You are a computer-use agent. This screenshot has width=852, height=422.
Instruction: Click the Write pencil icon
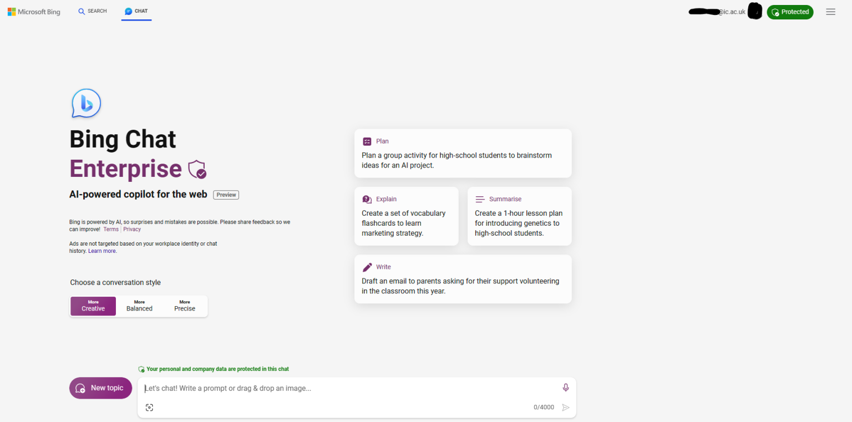367,267
